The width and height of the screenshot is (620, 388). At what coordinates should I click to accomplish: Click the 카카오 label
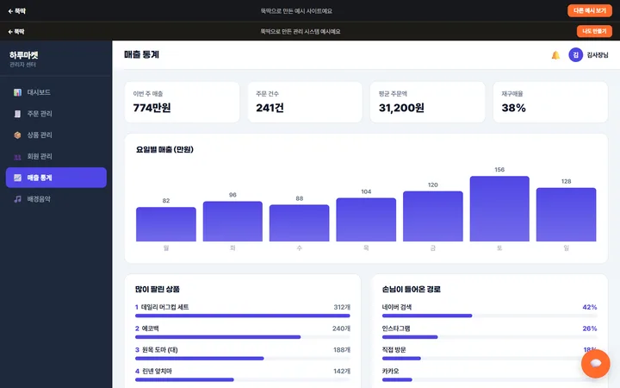click(x=391, y=372)
